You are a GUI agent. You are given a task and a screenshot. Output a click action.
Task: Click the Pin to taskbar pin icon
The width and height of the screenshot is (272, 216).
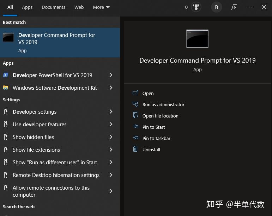(135, 138)
